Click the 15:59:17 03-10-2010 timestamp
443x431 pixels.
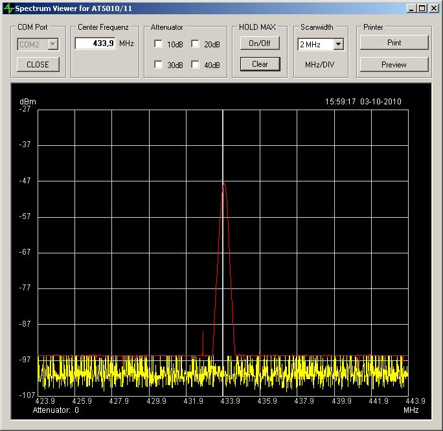[x=363, y=102]
